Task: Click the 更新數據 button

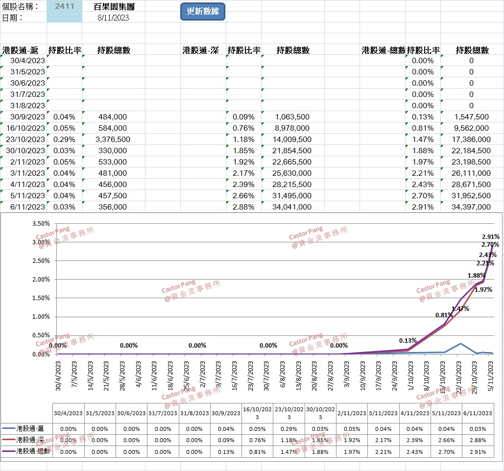Action: 203,12
